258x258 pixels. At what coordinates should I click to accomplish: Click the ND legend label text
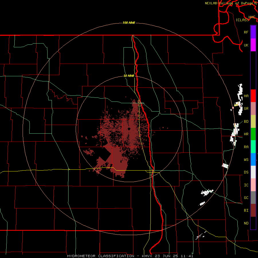(246, 223)
